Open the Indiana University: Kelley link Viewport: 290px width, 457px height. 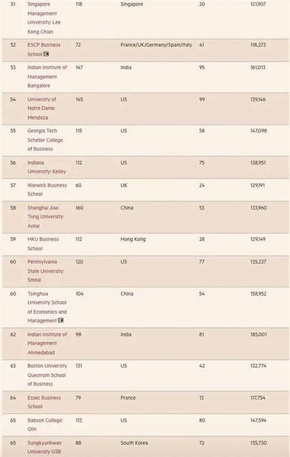[46, 167]
